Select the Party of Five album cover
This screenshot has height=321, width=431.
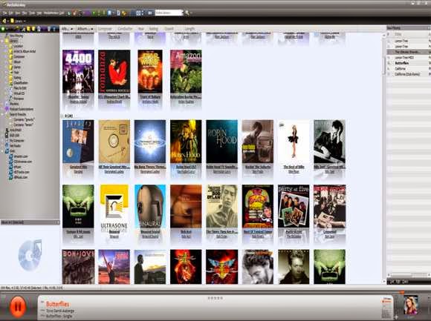(x=294, y=206)
